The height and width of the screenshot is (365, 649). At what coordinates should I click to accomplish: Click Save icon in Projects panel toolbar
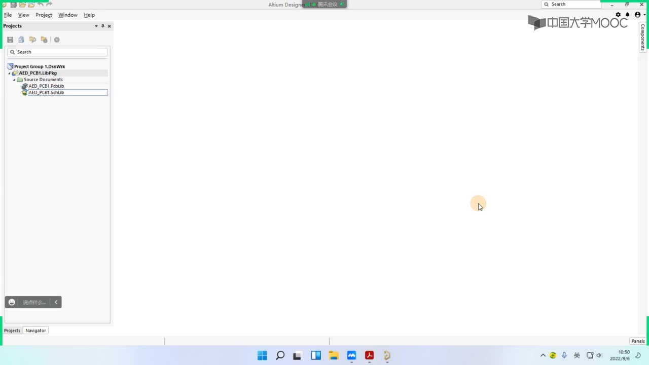click(10, 40)
